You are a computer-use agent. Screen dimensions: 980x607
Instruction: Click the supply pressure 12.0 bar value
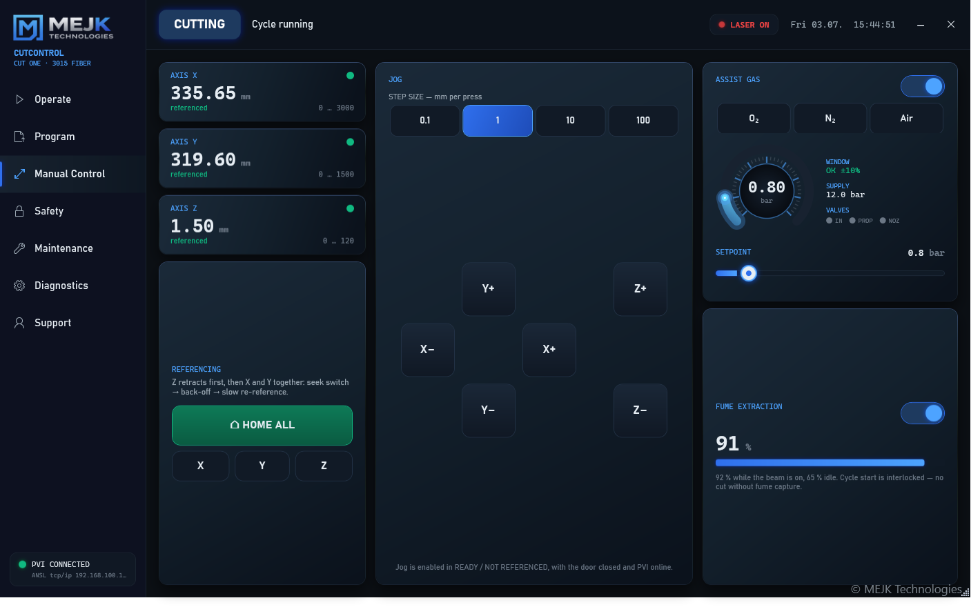coord(845,195)
